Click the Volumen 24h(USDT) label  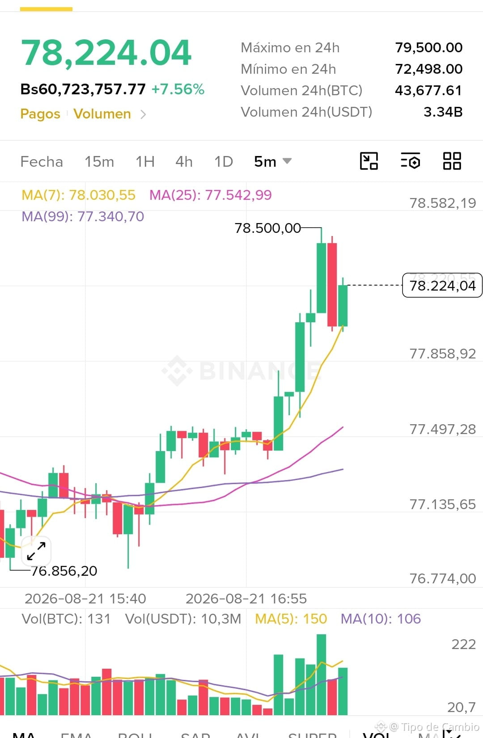[x=306, y=112]
